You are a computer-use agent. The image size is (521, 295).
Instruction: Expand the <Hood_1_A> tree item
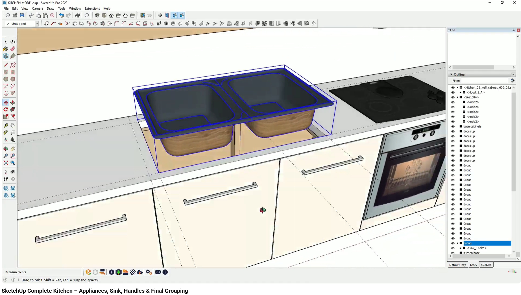(x=461, y=92)
